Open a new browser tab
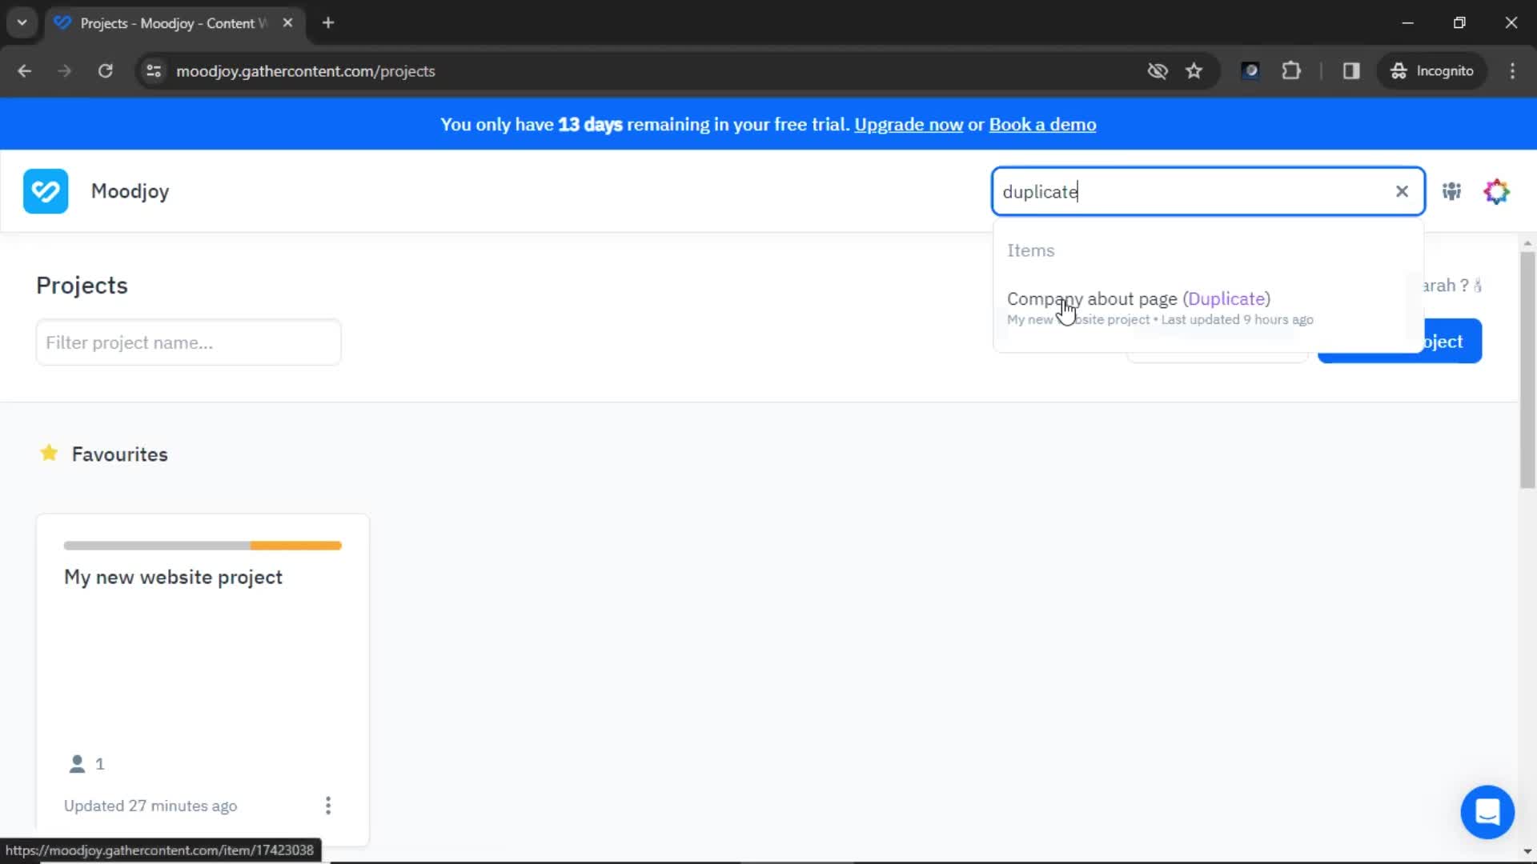 coord(328,22)
